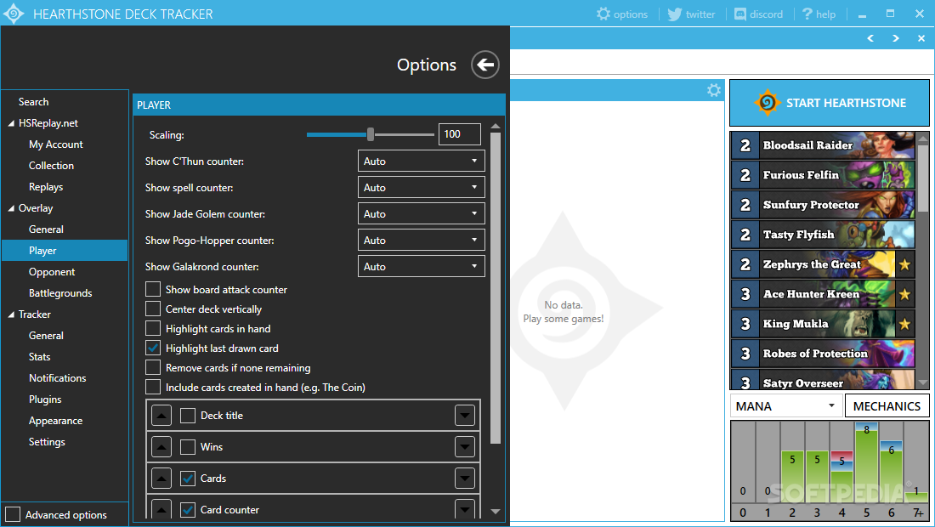Screen dimensions: 935x527
Task: Open help from the title bar
Action: click(x=819, y=14)
